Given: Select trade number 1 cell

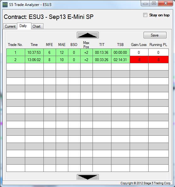Looking at the screenshot, I should [16, 52].
